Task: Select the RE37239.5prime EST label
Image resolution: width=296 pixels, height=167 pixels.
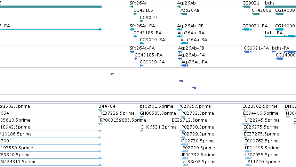Action: [117, 113]
